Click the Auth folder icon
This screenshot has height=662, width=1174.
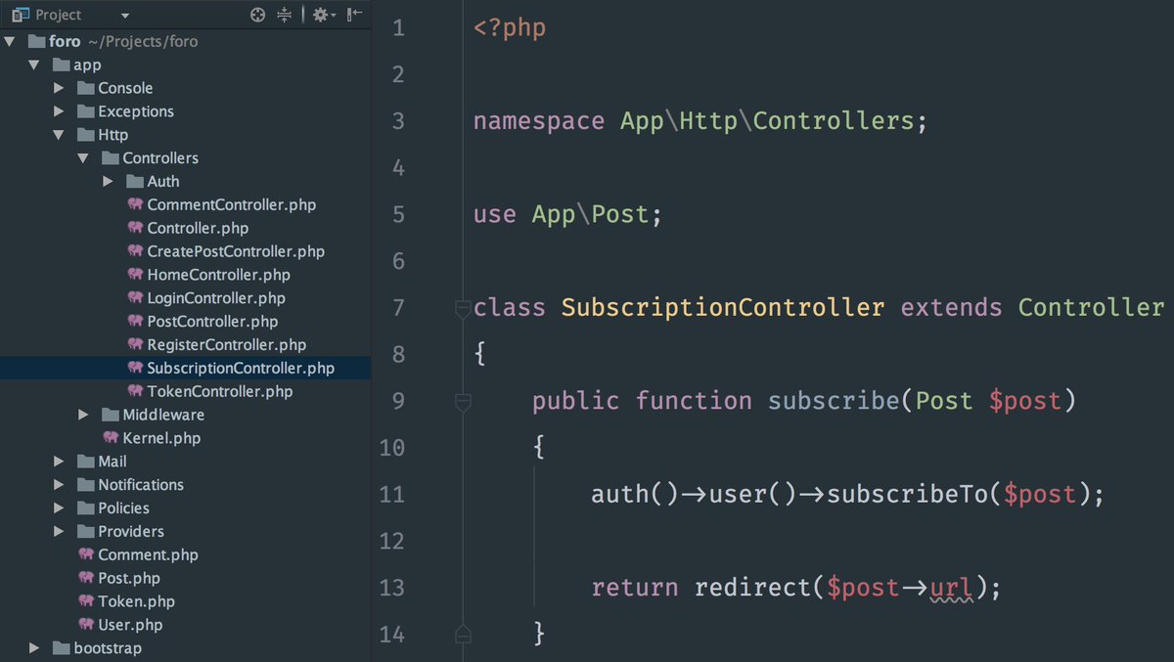[x=135, y=182]
